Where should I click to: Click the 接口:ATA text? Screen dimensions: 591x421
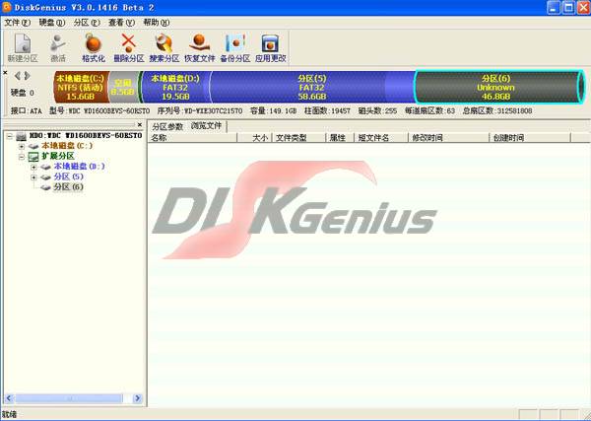(27, 110)
